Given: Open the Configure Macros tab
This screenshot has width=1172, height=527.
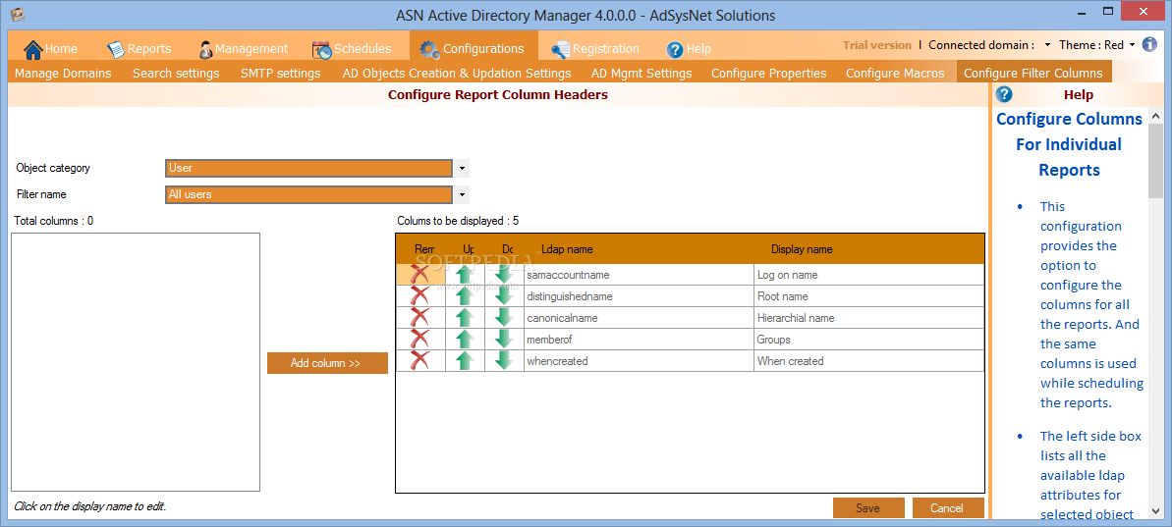Looking at the screenshot, I should [x=895, y=74].
